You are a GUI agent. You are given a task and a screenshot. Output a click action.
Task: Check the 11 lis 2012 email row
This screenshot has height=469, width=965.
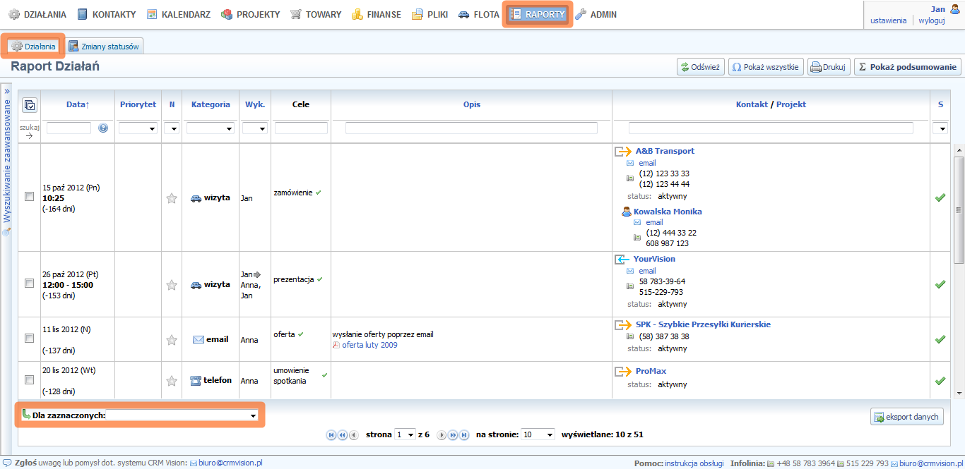tap(29, 339)
